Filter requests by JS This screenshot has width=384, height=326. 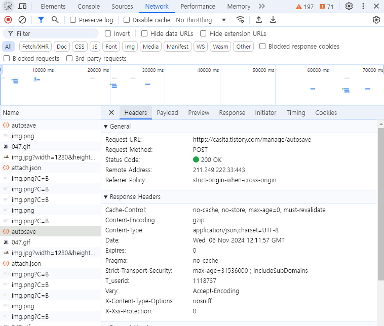tap(95, 47)
